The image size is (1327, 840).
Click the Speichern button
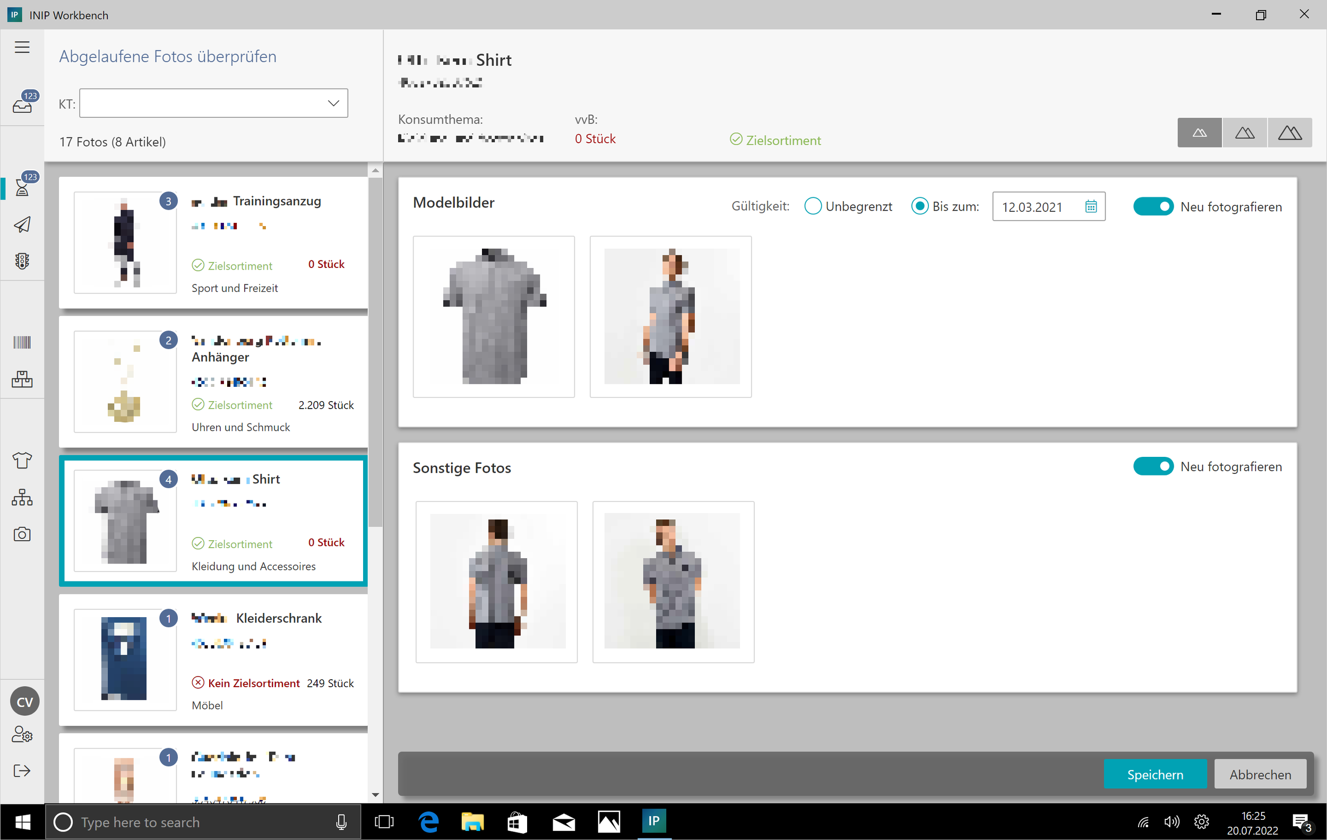tap(1155, 774)
